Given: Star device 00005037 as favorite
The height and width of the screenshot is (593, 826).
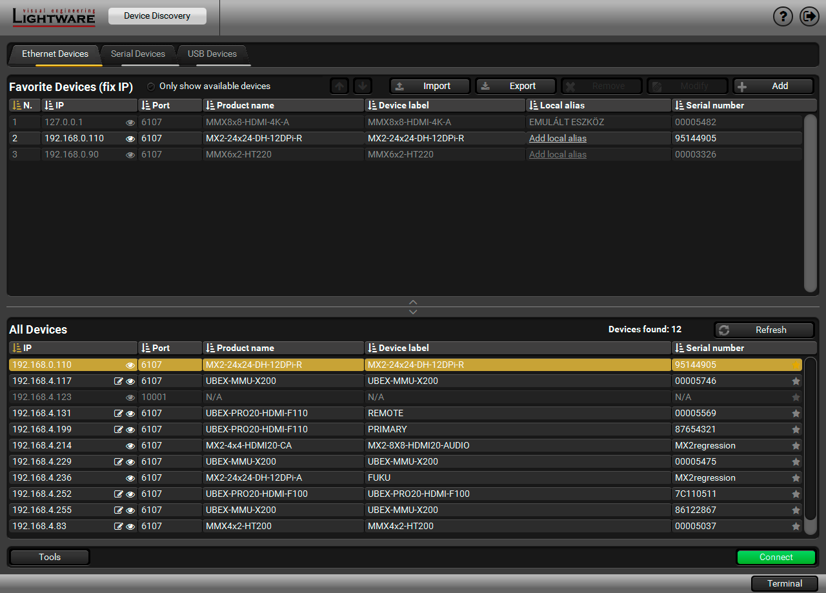Looking at the screenshot, I should pyautogui.click(x=796, y=527).
